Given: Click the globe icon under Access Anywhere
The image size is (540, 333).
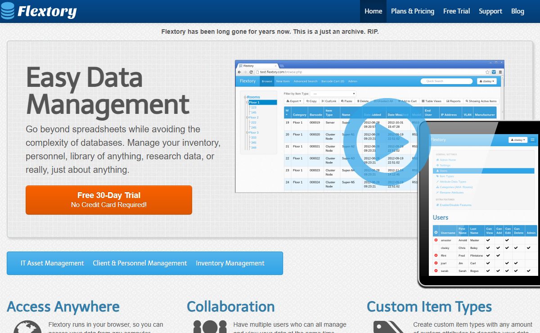Looking at the screenshot, I should [x=28, y=327].
